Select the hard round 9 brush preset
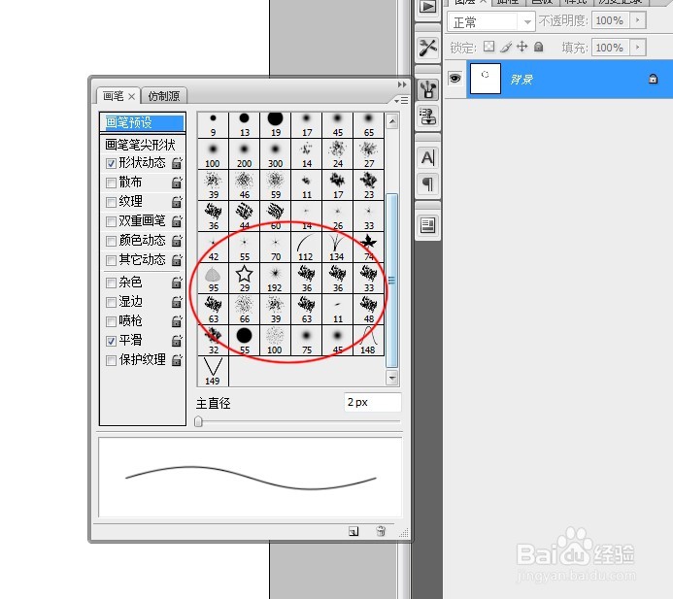 click(213, 124)
